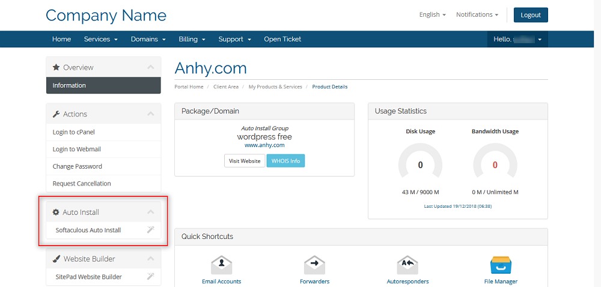Click the Autoresponders envelope icon

click(x=407, y=265)
